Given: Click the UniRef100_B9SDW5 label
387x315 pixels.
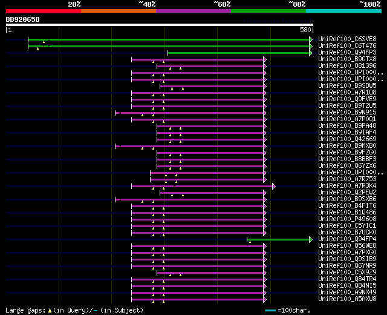Looking at the screenshot, I should [x=347, y=85].
